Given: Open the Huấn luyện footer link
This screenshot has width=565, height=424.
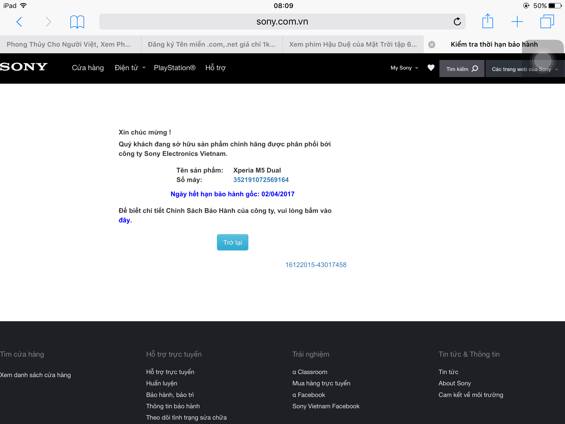Looking at the screenshot, I should (162, 383).
